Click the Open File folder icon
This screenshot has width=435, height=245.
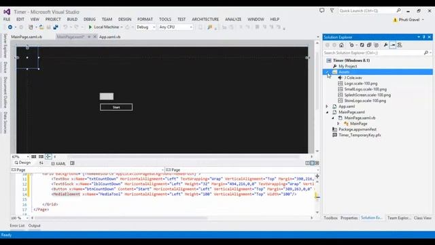[x=41, y=27]
